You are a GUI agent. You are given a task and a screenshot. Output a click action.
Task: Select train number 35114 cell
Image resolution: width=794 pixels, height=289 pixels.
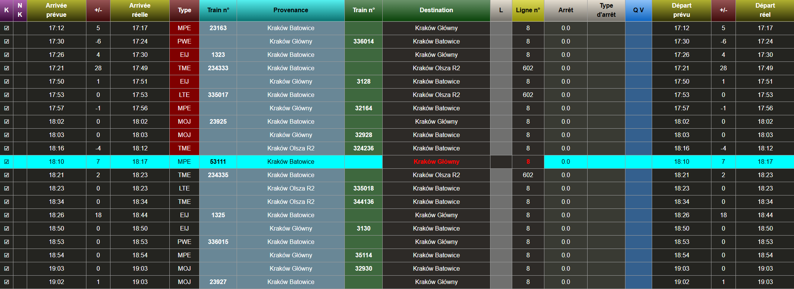(x=364, y=255)
